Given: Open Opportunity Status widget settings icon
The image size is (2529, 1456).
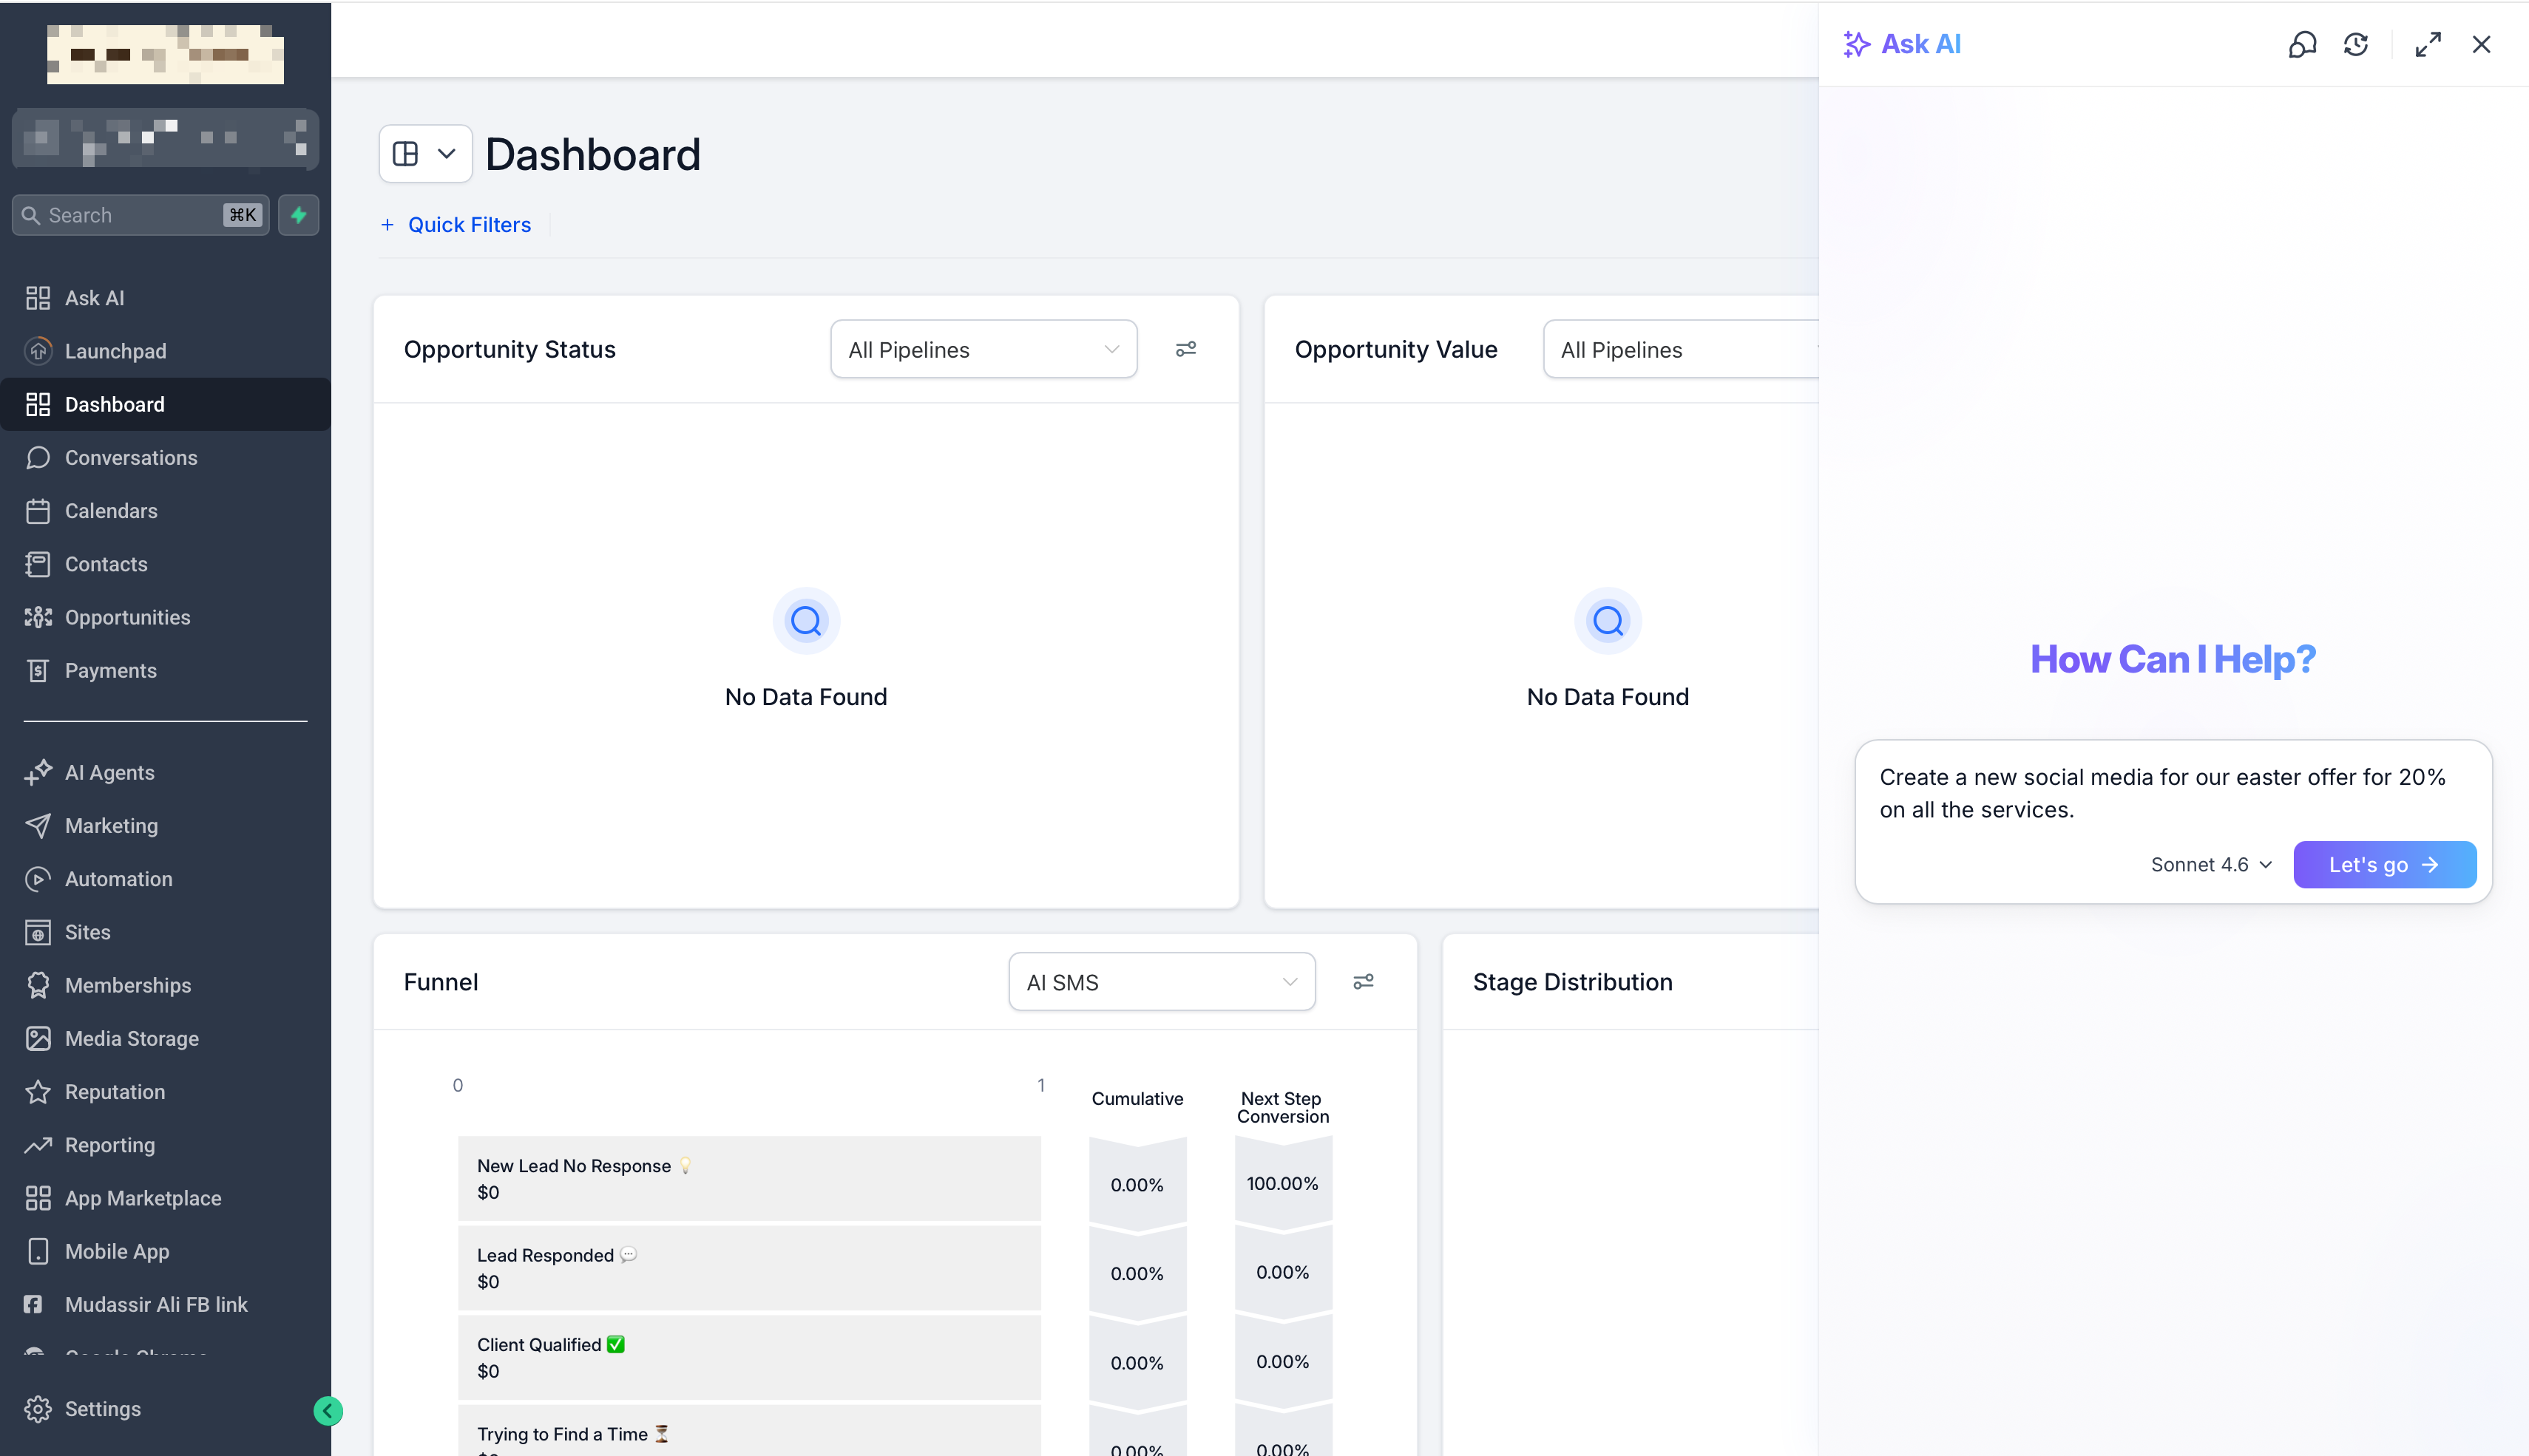Looking at the screenshot, I should (1185, 349).
